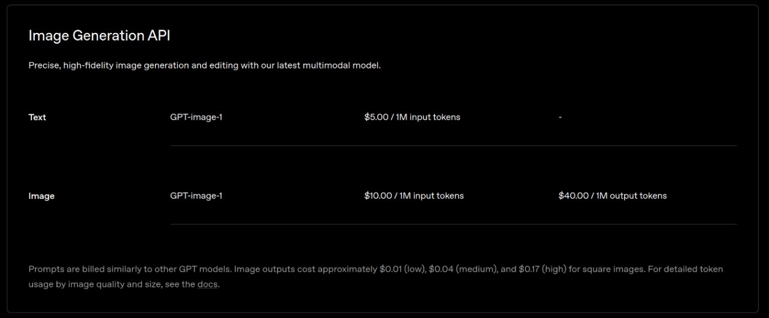Select the Text row label
The image size is (769, 318).
coord(37,117)
